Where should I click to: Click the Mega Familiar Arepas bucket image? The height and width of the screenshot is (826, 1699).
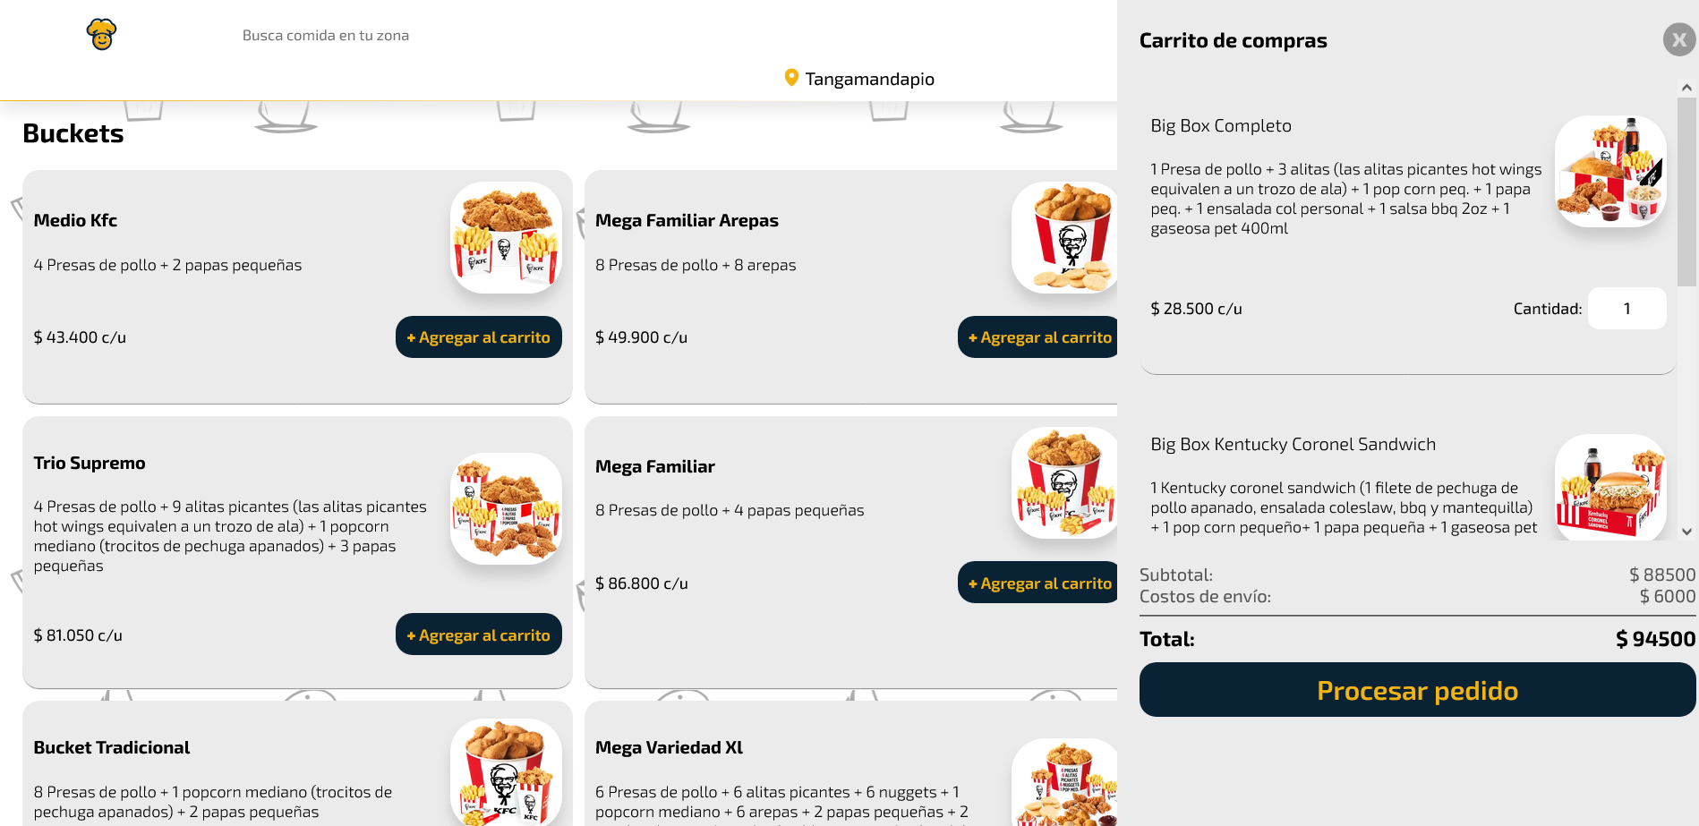(x=1064, y=237)
